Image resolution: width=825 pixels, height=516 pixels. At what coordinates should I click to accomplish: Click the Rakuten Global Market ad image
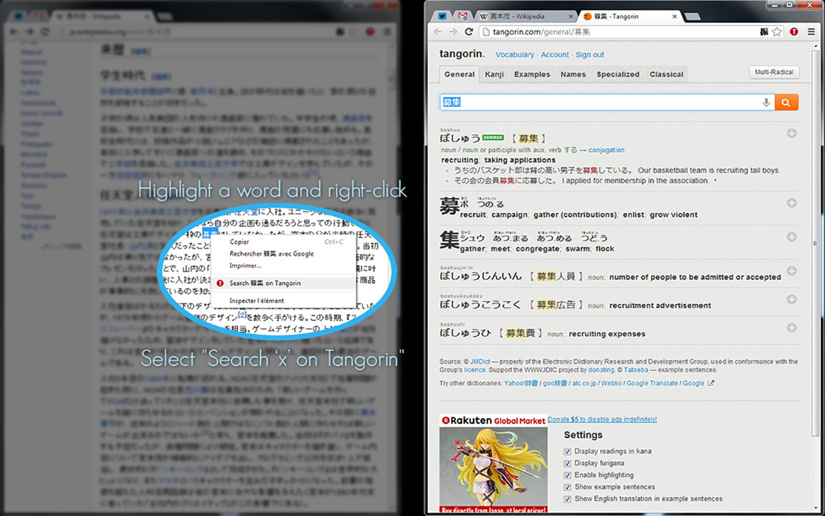(494, 463)
